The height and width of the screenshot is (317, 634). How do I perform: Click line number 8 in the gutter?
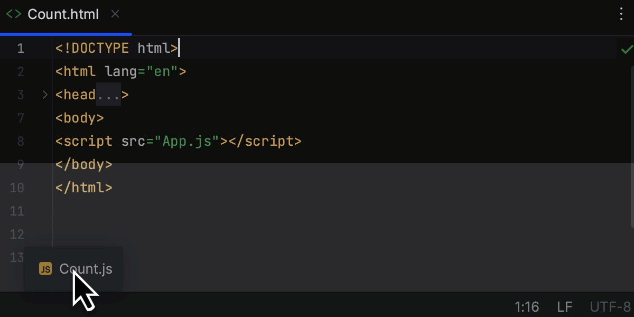[21, 141]
